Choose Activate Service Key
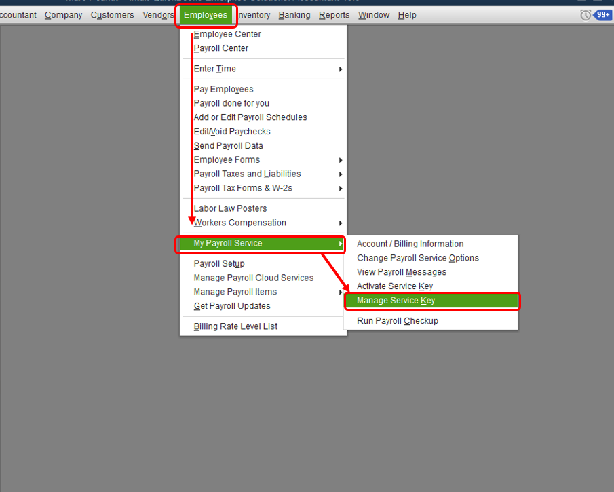This screenshot has width=614, height=492. pos(431,286)
